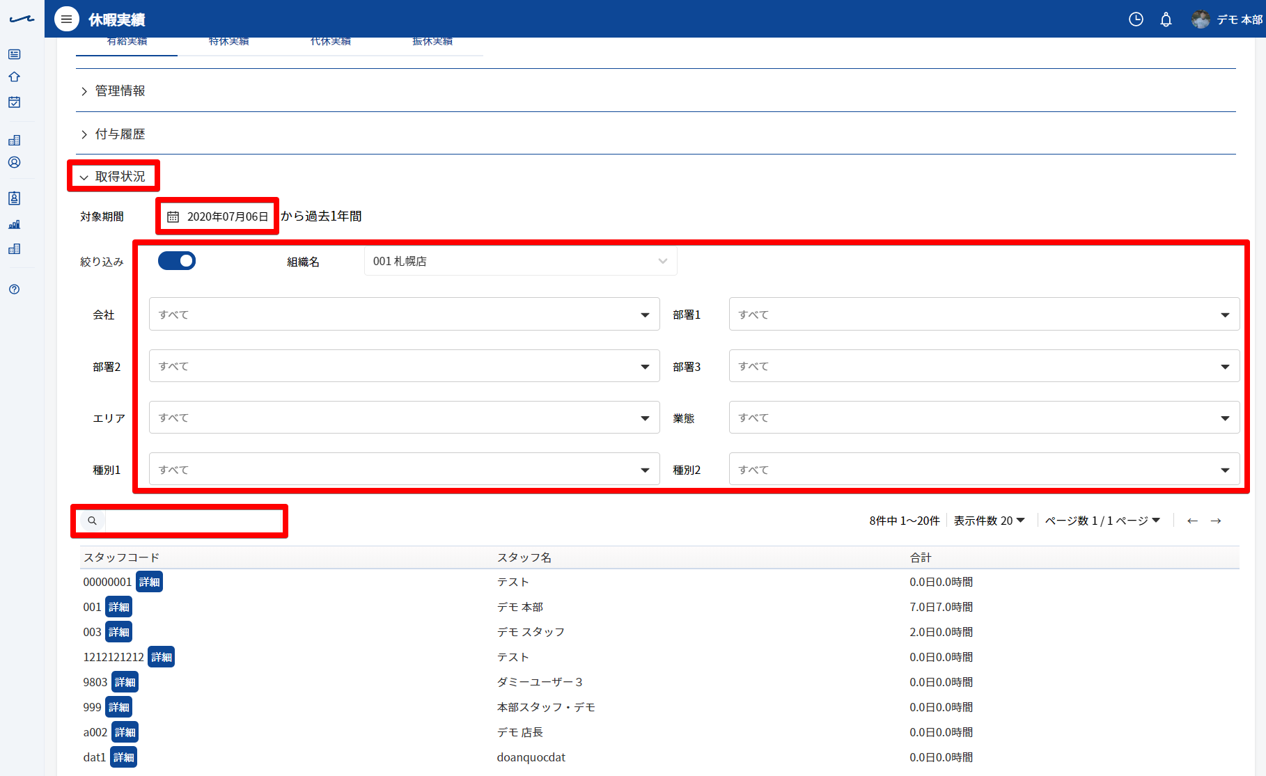This screenshot has width=1266, height=776.
Task: Click building icon above the profile circle icon
Action: pyautogui.click(x=14, y=140)
